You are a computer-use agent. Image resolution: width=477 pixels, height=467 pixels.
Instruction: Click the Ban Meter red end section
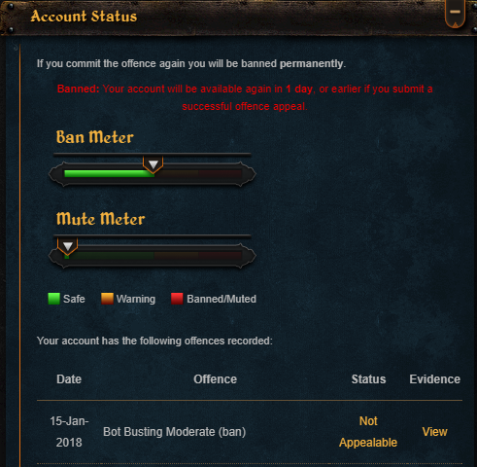pyautogui.click(x=221, y=174)
